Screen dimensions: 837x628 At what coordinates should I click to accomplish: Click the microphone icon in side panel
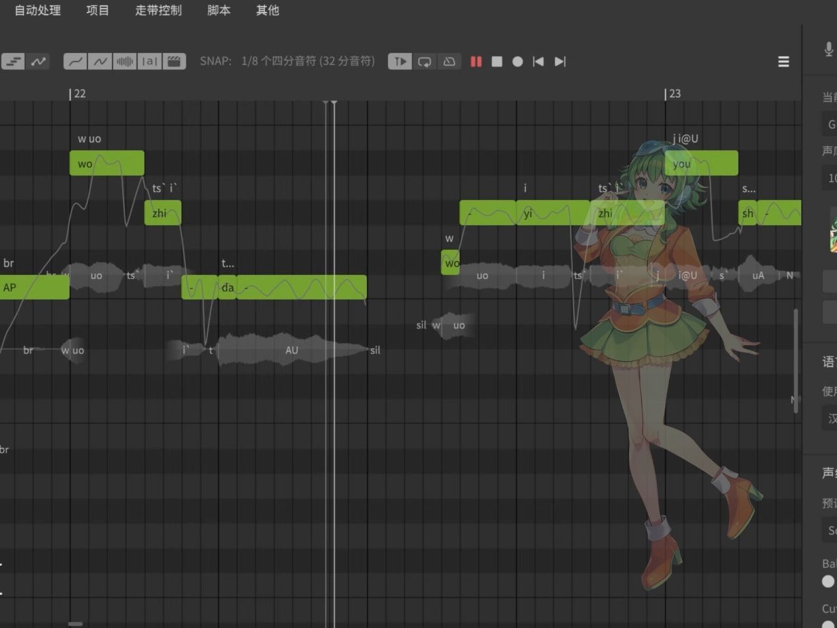(828, 49)
